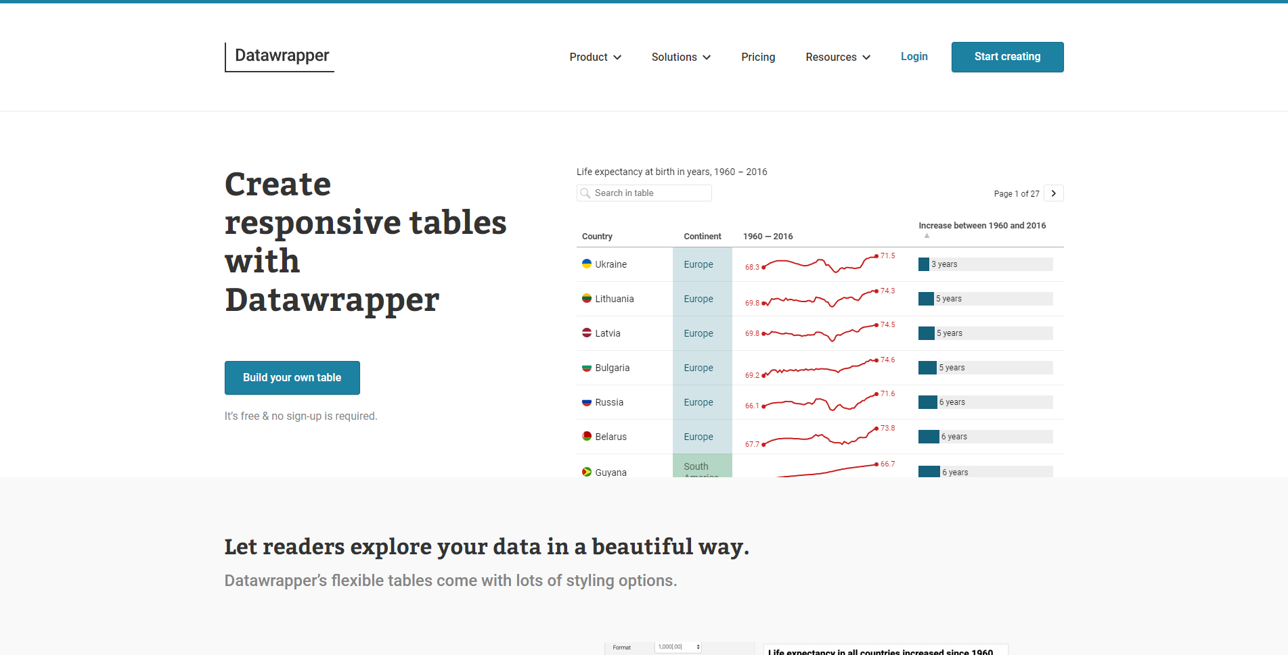
Task: Click the 1960 — 2016 column header
Action: pos(768,237)
